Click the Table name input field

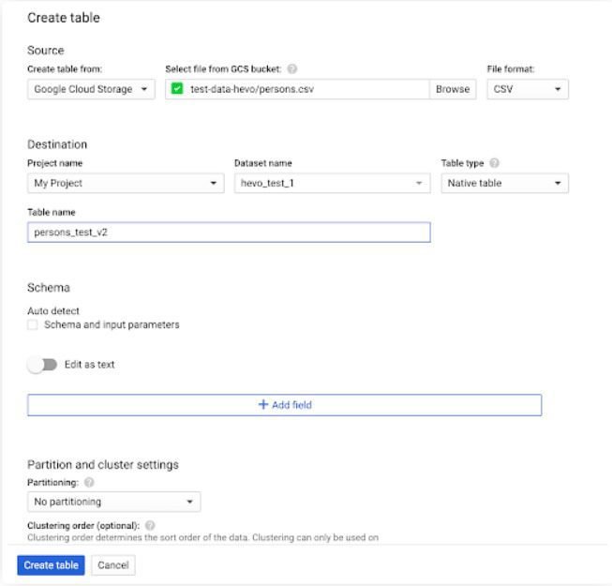229,233
